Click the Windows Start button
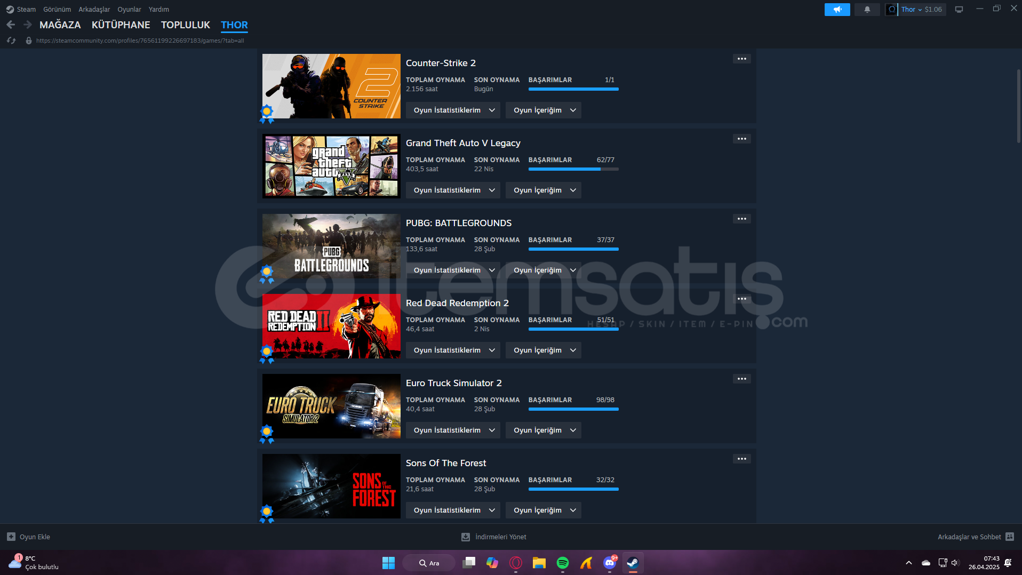Image resolution: width=1022 pixels, height=575 pixels. [x=388, y=563]
